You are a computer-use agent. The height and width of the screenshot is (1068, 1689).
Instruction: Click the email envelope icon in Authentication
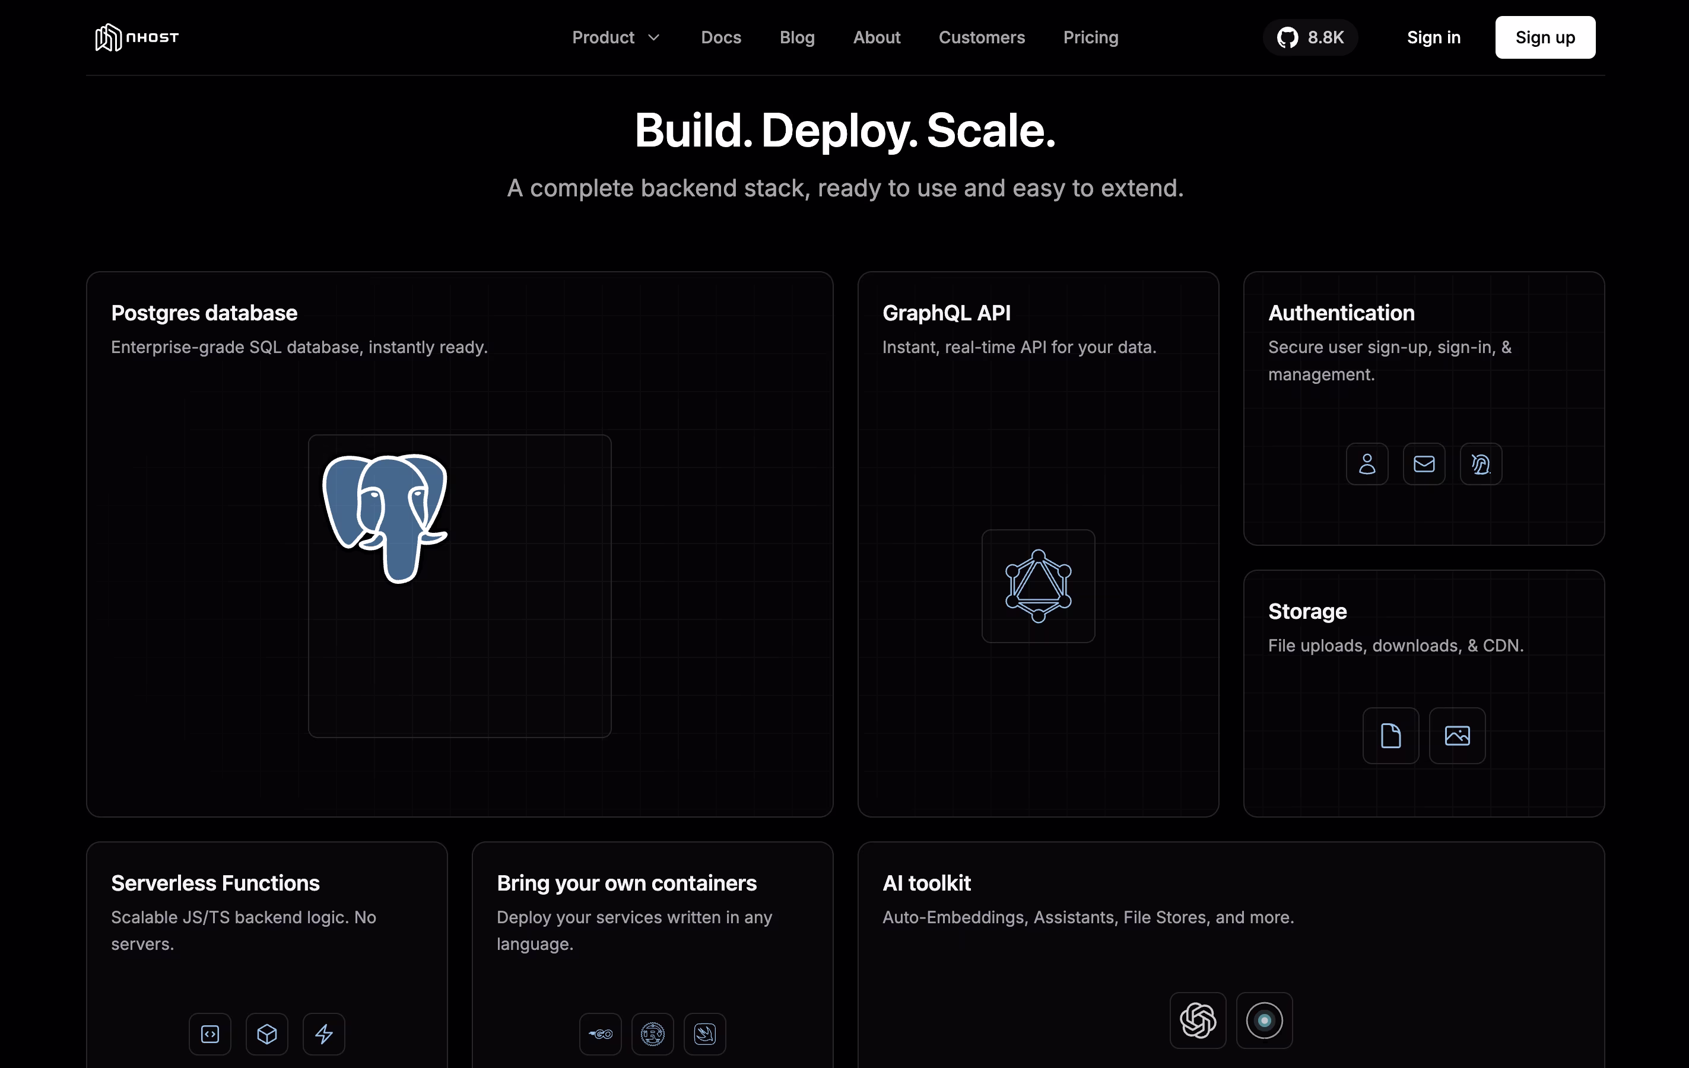(1423, 463)
